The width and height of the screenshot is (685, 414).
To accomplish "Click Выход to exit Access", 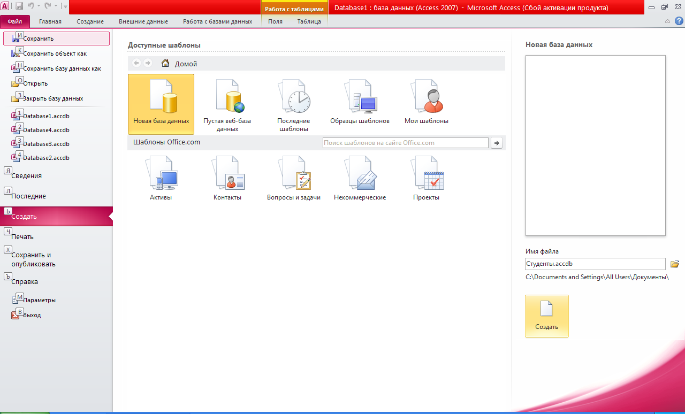I will [56, 315].
